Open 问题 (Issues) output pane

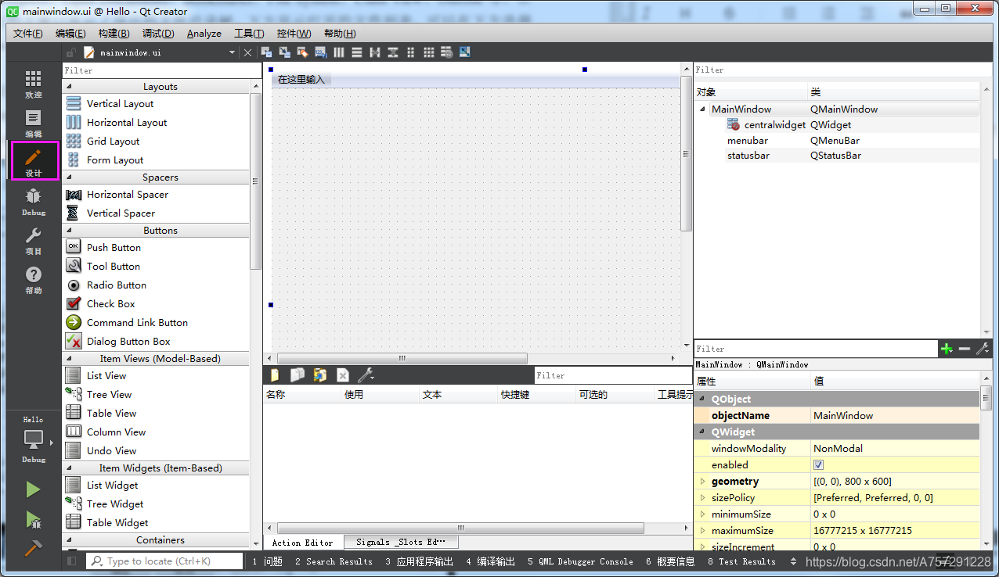[x=268, y=561]
